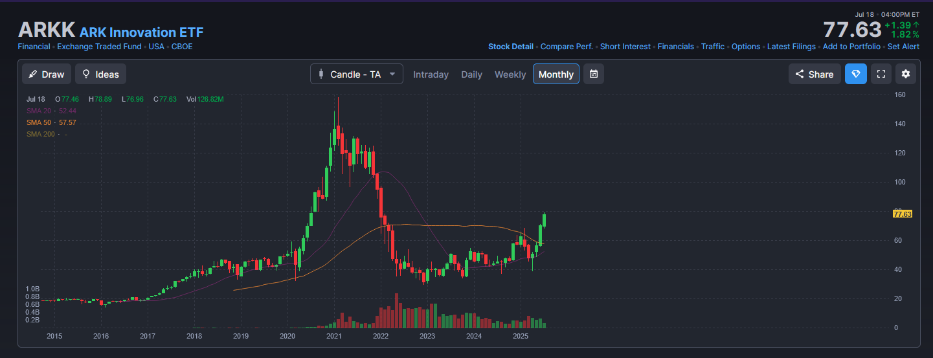Image resolution: width=933 pixels, height=358 pixels.
Task: Click Add to Portfolio
Action: coord(851,47)
